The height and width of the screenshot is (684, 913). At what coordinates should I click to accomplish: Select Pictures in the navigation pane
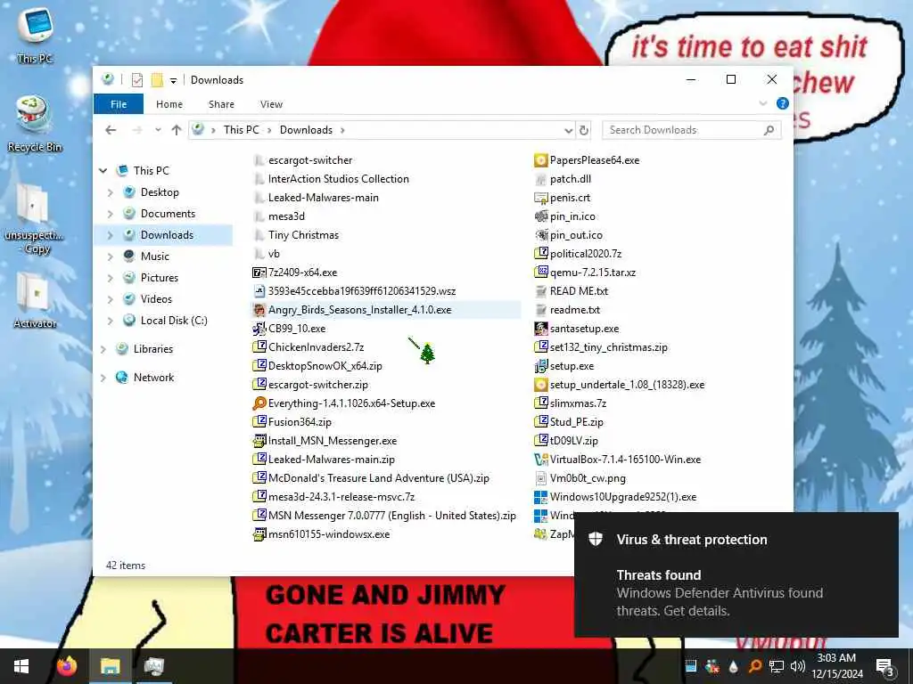point(159,278)
